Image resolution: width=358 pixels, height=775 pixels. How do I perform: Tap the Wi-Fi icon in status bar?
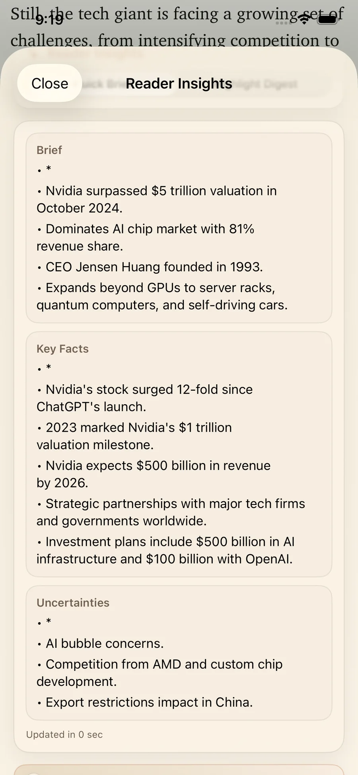pyautogui.click(x=304, y=18)
